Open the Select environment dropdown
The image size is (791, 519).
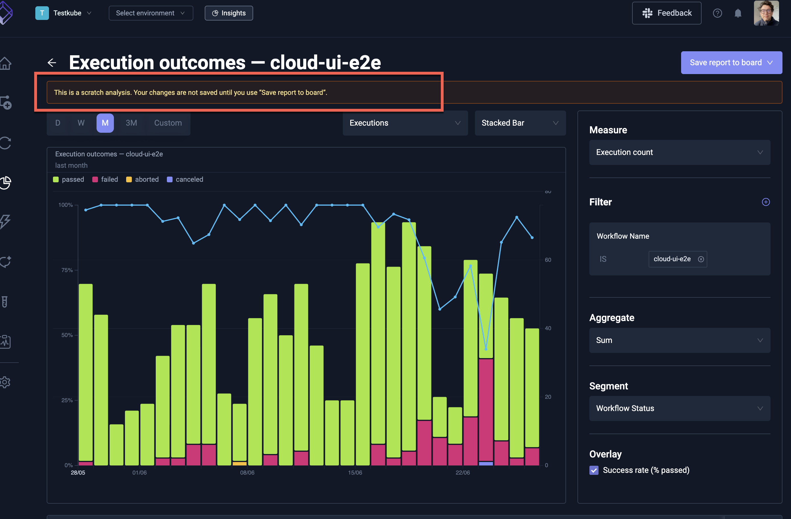pyautogui.click(x=151, y=13)
